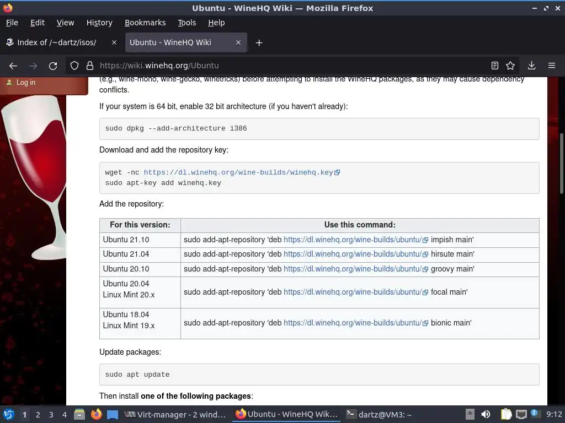The height and width of the screenshot is (423, 565).
Task: Open the File menu
Action: tap(12, 23)
